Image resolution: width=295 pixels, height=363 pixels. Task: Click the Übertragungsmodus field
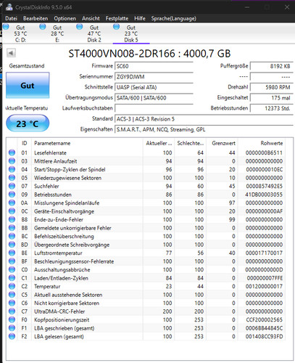click(154, 98)
